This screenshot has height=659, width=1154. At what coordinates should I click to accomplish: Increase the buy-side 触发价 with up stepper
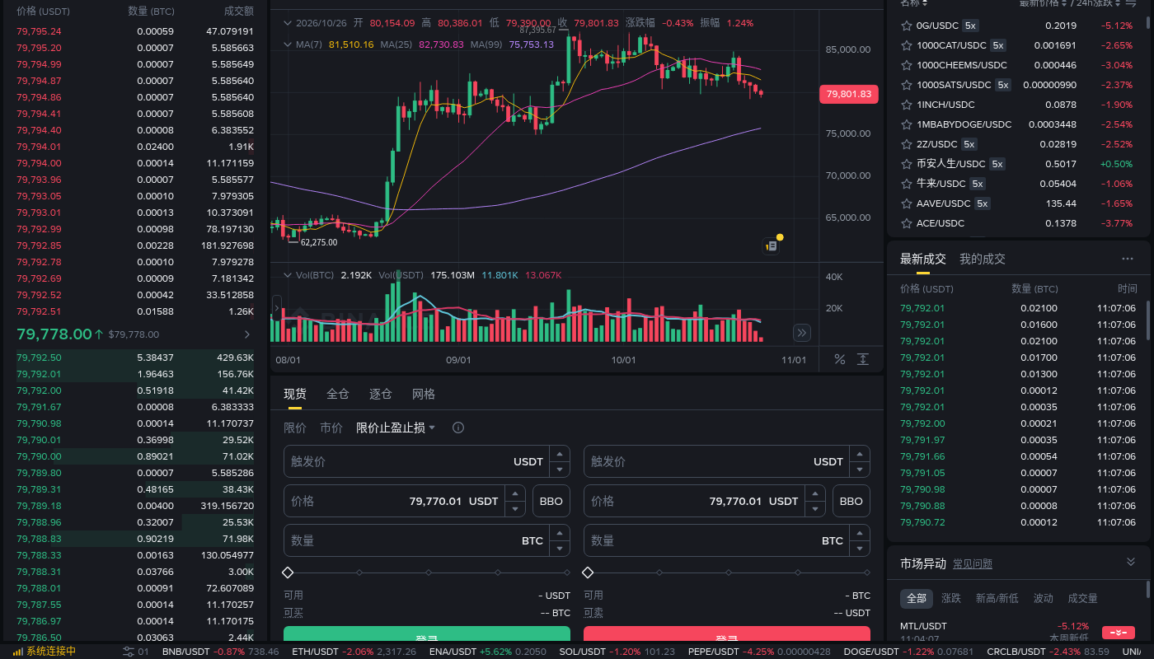[561, 454]
